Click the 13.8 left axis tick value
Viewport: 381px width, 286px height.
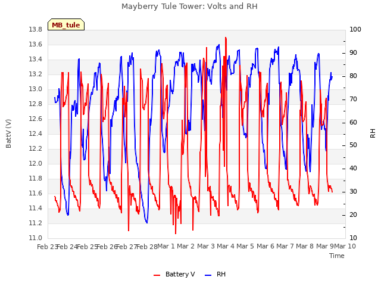[x=36, y=29]
